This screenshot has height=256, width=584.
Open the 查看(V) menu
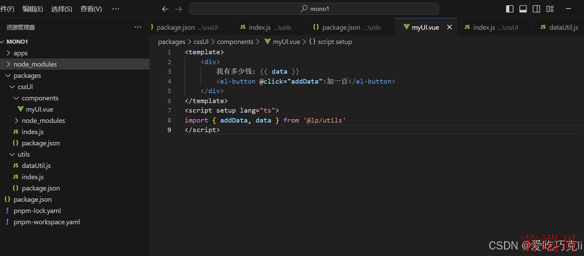pyautogui.click(x=91, y=9)
